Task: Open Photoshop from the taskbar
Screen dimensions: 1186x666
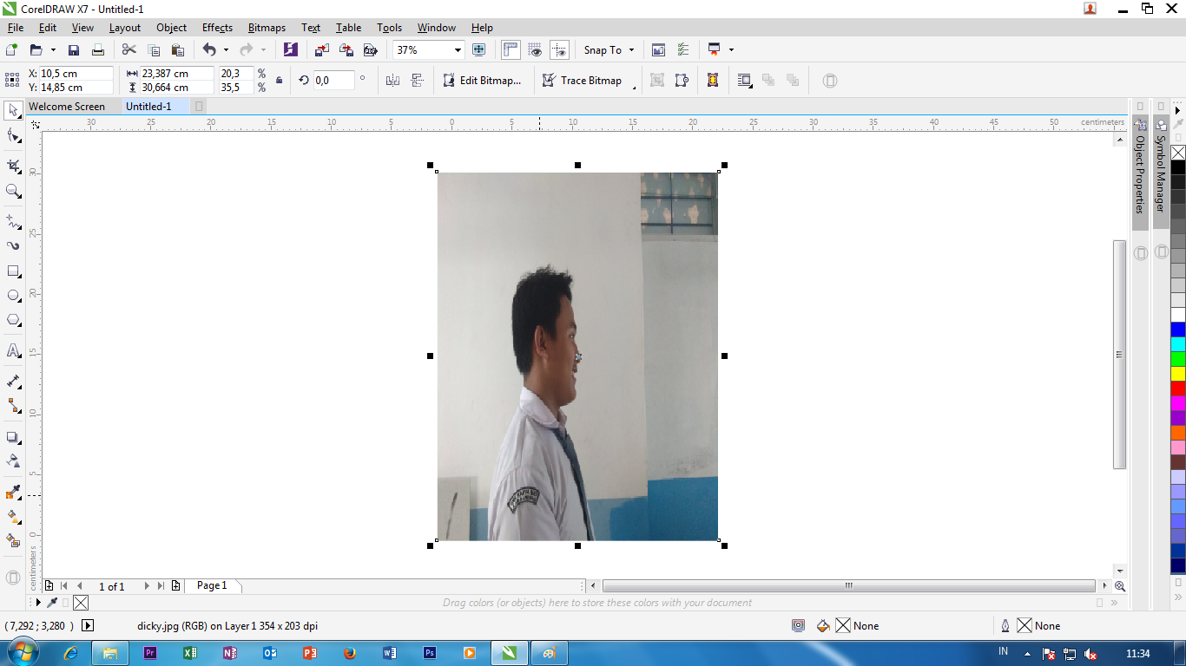Action: pos(429,652)
